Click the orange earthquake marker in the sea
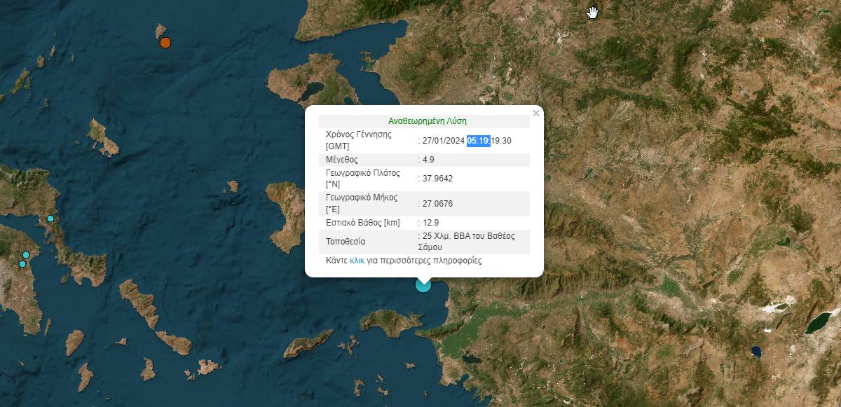 click(165, 43)
